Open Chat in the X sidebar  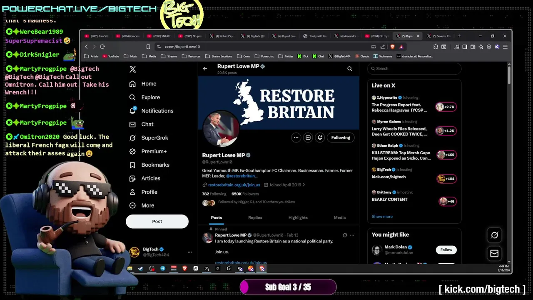coord(141,124)
